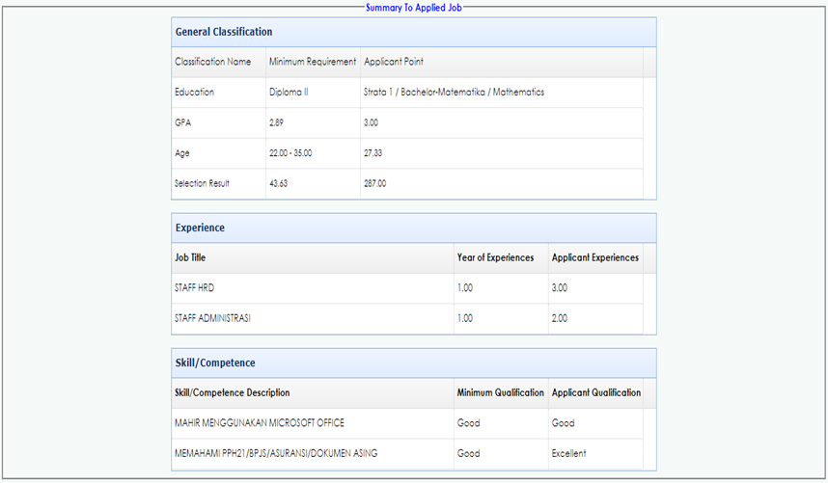Image resolution: width=828 pixels, height=483 pixels.
Task: Click the Summary To Applied Job title
Action: click(x=413, y=8)
